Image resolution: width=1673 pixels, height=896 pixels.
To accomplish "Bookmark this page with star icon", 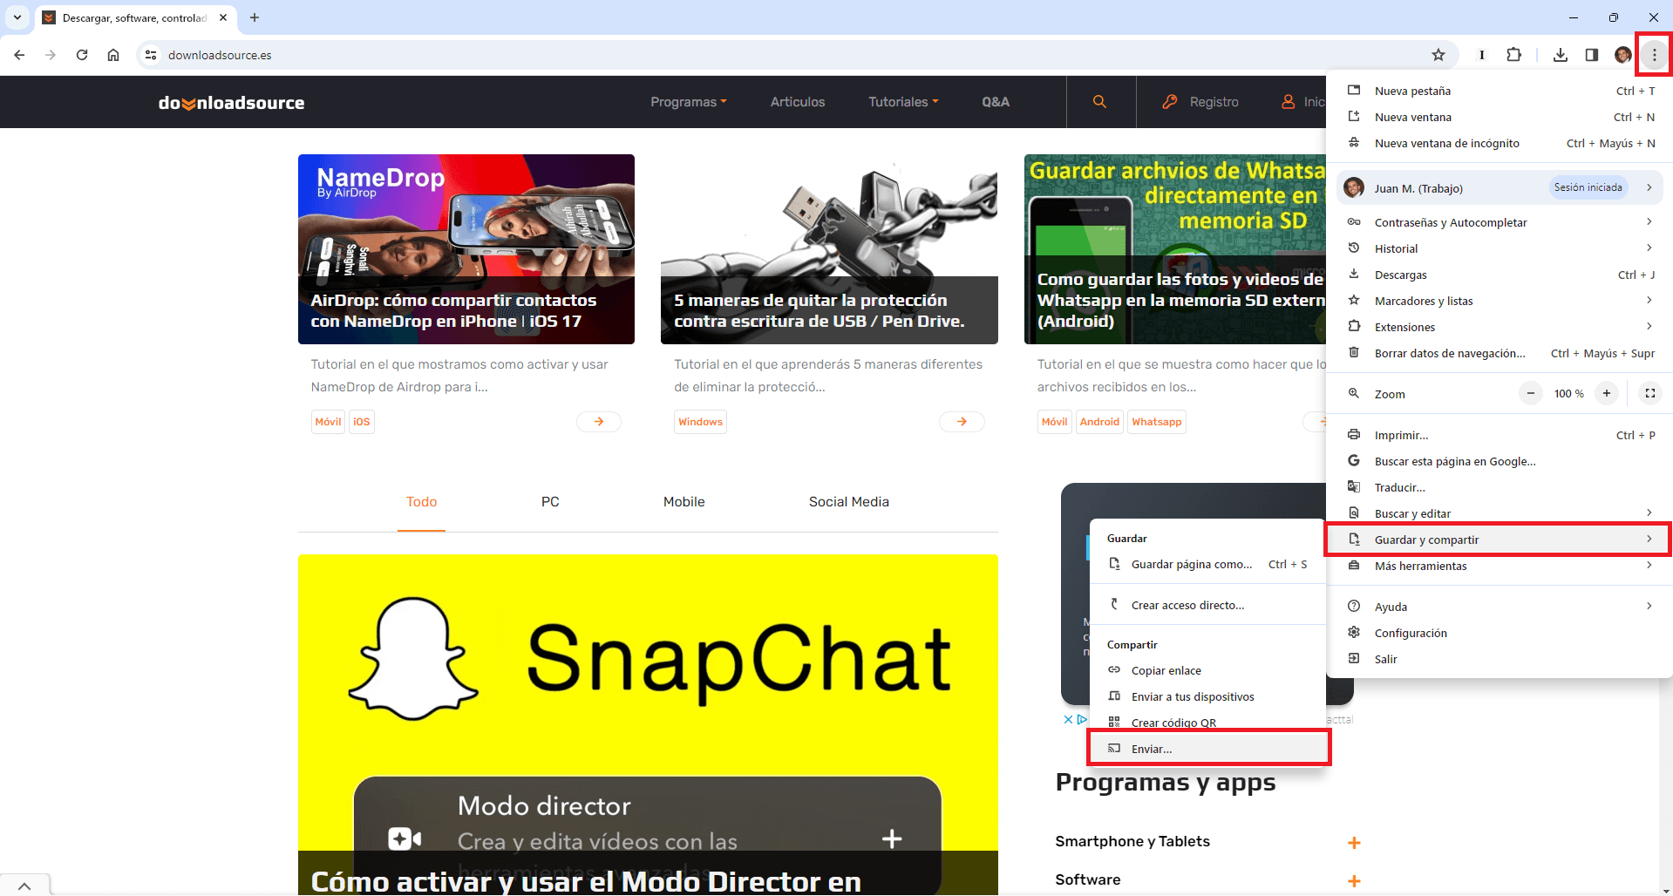I will pos(1438,55).
